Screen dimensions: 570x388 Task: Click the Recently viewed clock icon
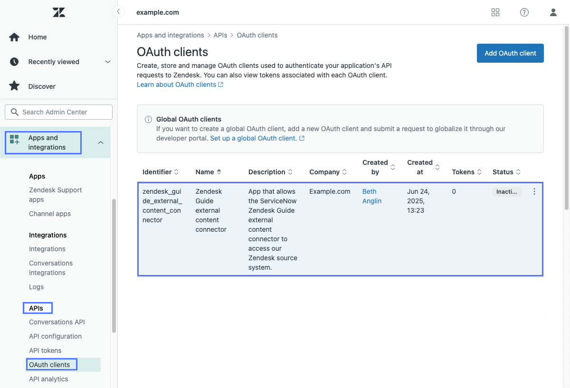click(x=14, y=62)
